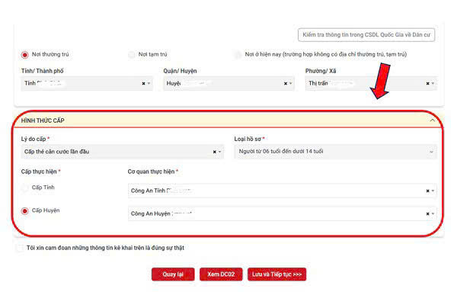
Task: Clear the Tỉnh/ Thành phố selection x icon
Action: tap(143, 83)
